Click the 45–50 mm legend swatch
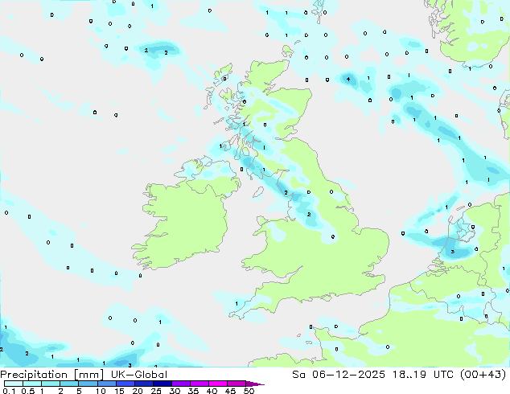 [x=236, y=384]
